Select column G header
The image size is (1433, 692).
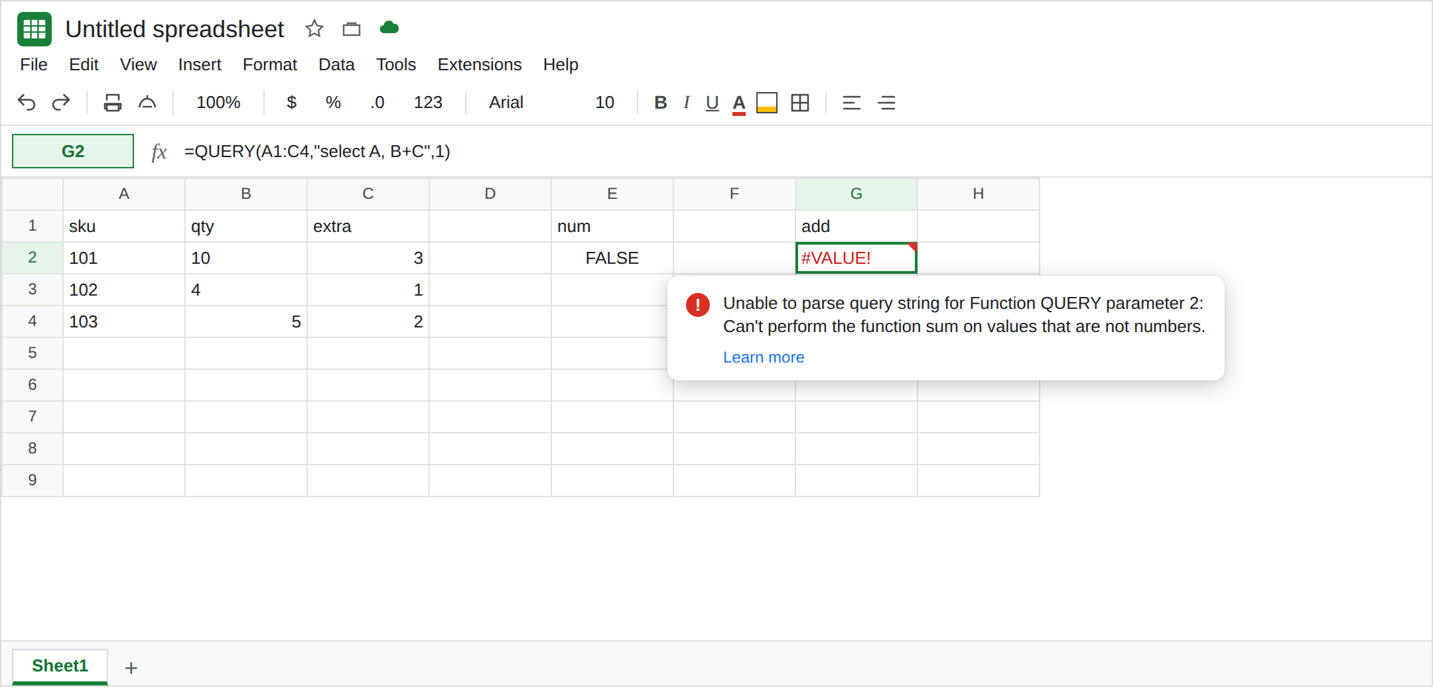(856, 194)
